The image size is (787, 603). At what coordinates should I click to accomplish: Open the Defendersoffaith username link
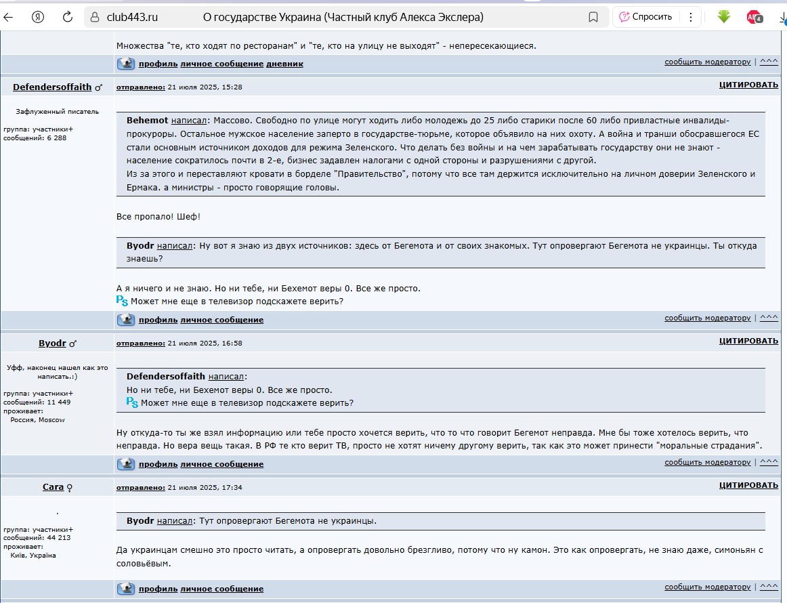52,87
